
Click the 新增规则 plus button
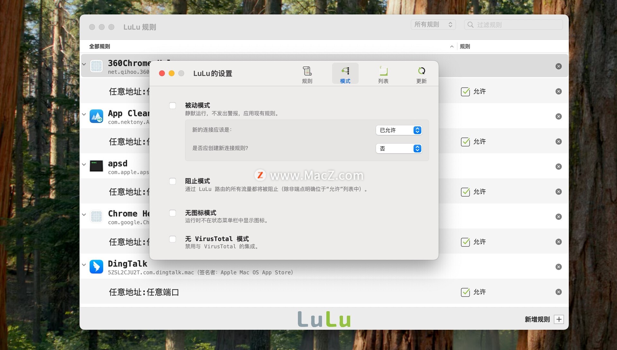pos(559,319)
